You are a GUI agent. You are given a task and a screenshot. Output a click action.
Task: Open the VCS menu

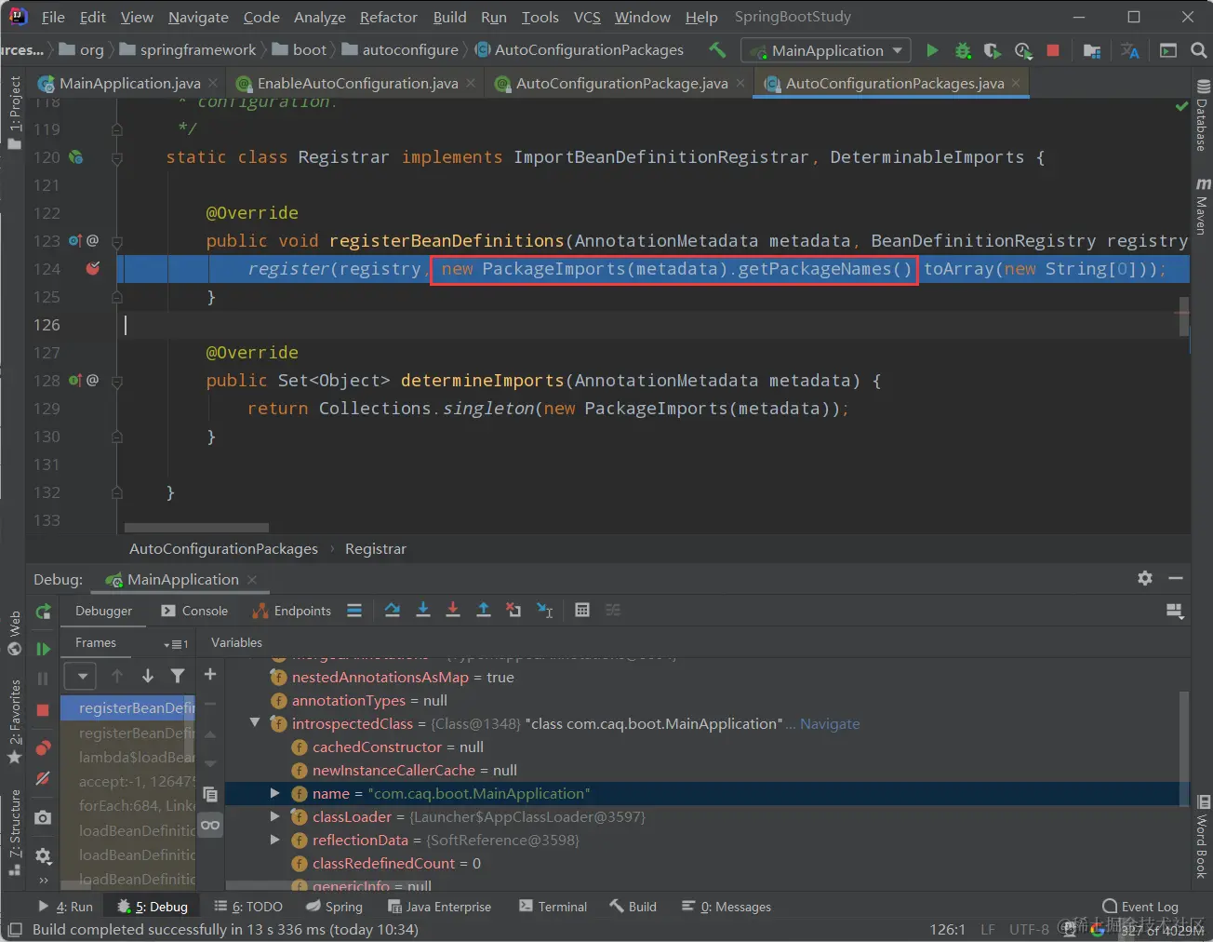coord(587,17)
